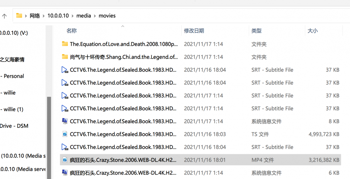Click movies in the breadcrumb path

tap(107, 16)
